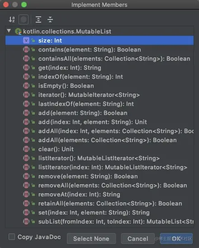Confirm with the OK button

[176, 238]
